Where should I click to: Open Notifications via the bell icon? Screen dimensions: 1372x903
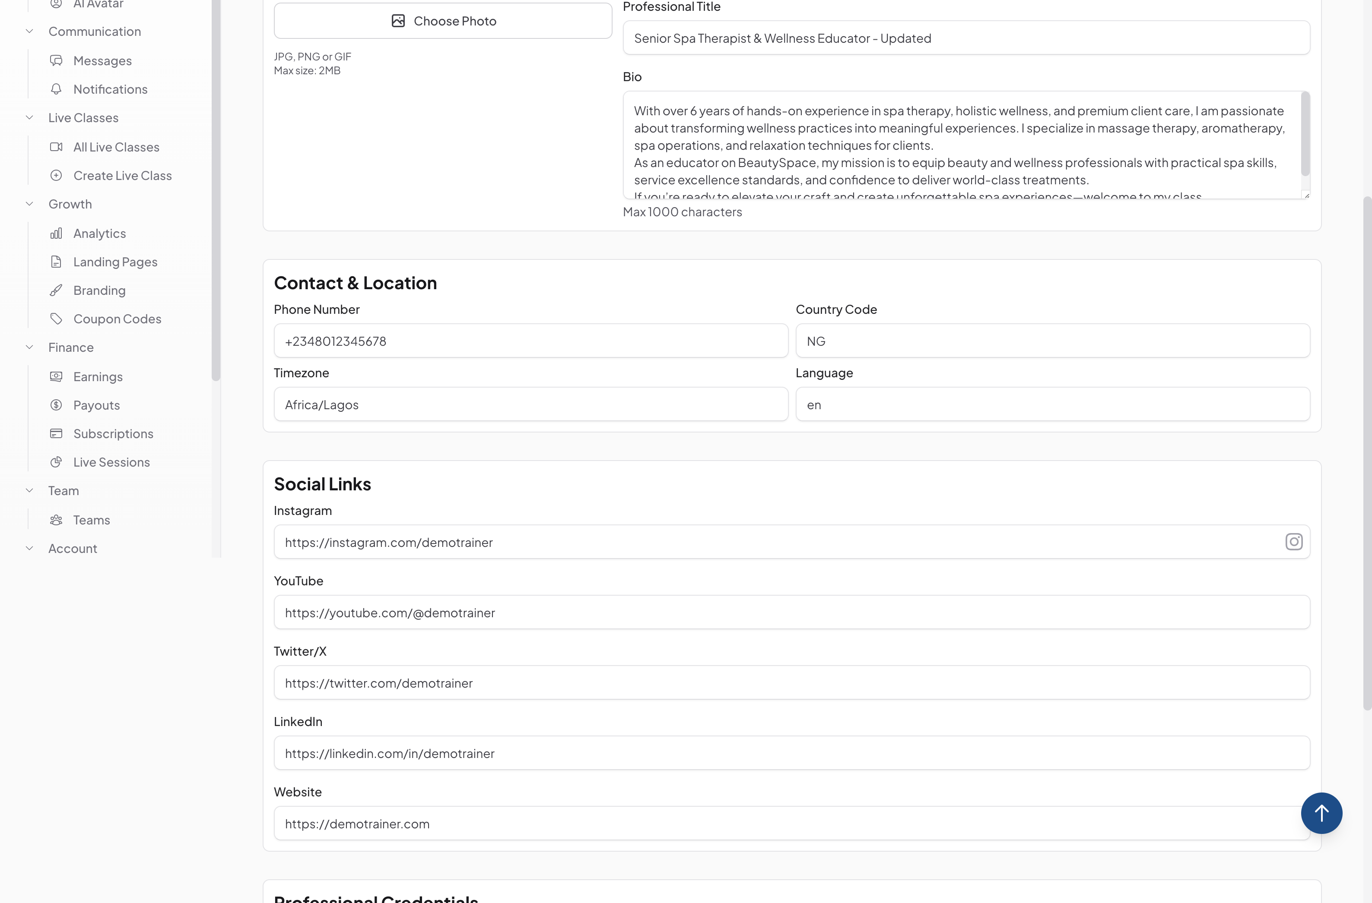tap(56, 89)
